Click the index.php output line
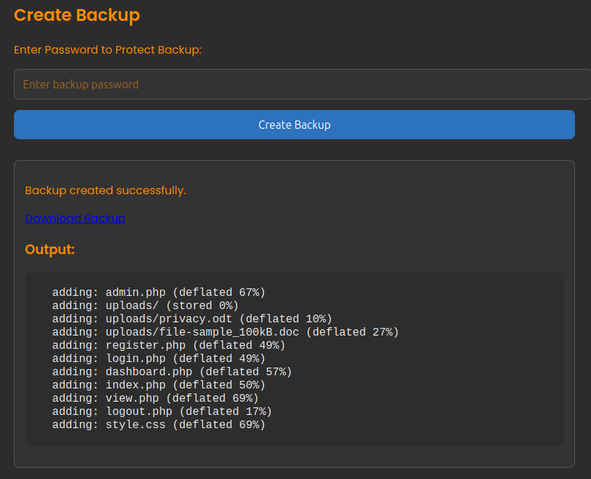 coord(159,385)
